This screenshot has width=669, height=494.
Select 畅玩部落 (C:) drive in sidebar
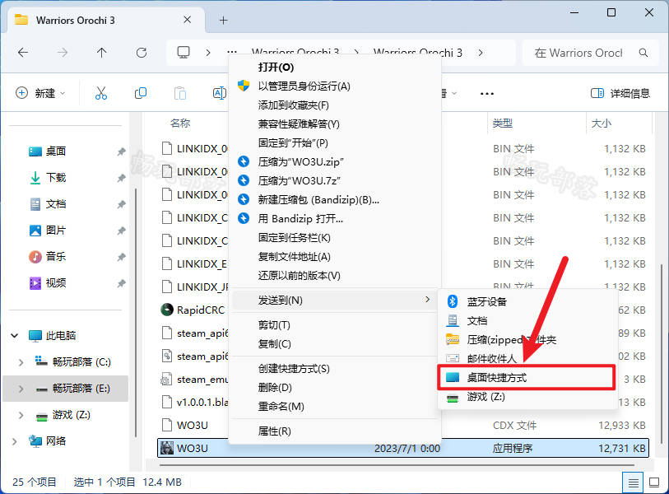[81, 362]
